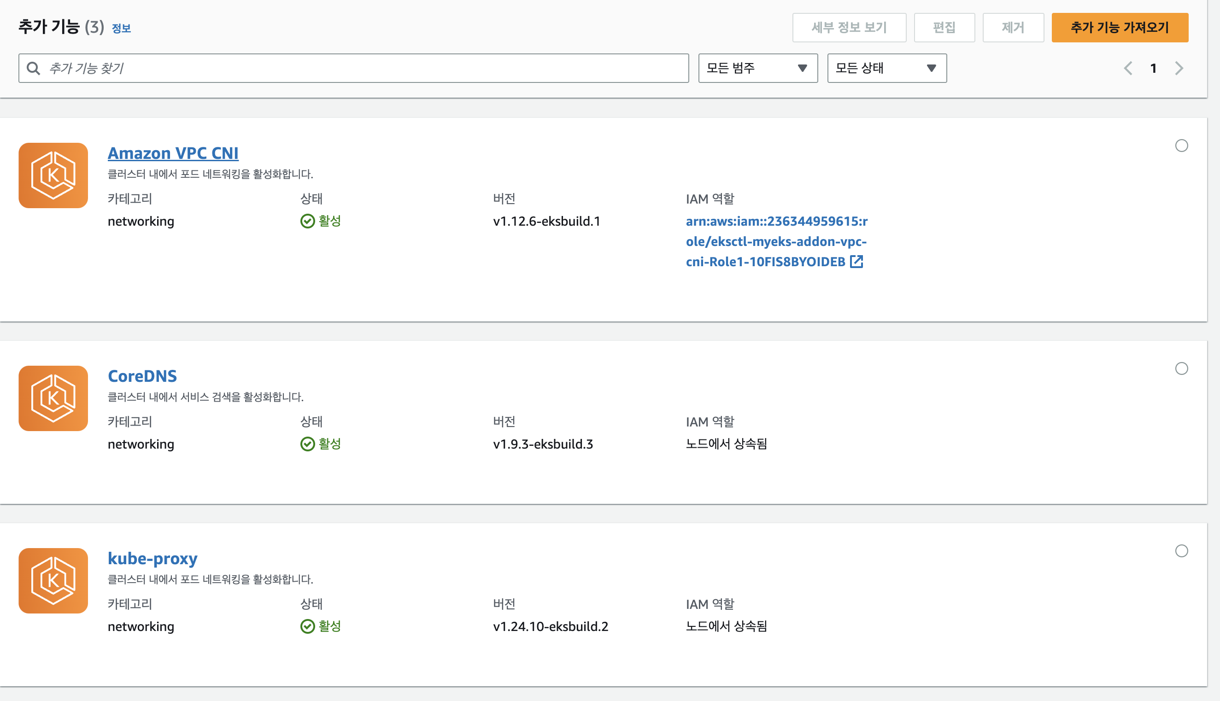Open the 모든 범주 category dropdown
Viewport: 1220px width, 701px height.
tap(758, 68)
